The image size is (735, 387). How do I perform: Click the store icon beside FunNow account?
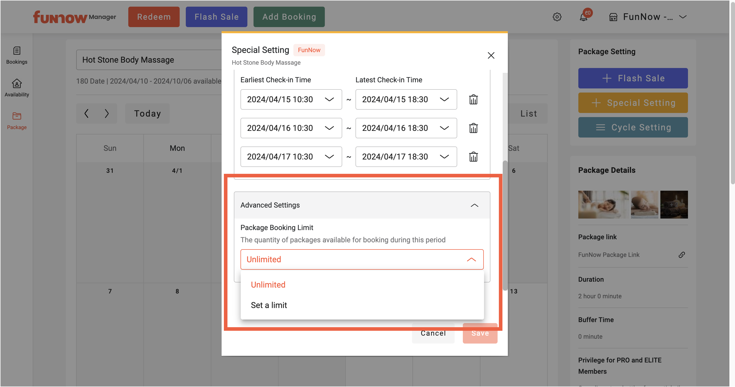pyautogui.click(x=613, y=17)
